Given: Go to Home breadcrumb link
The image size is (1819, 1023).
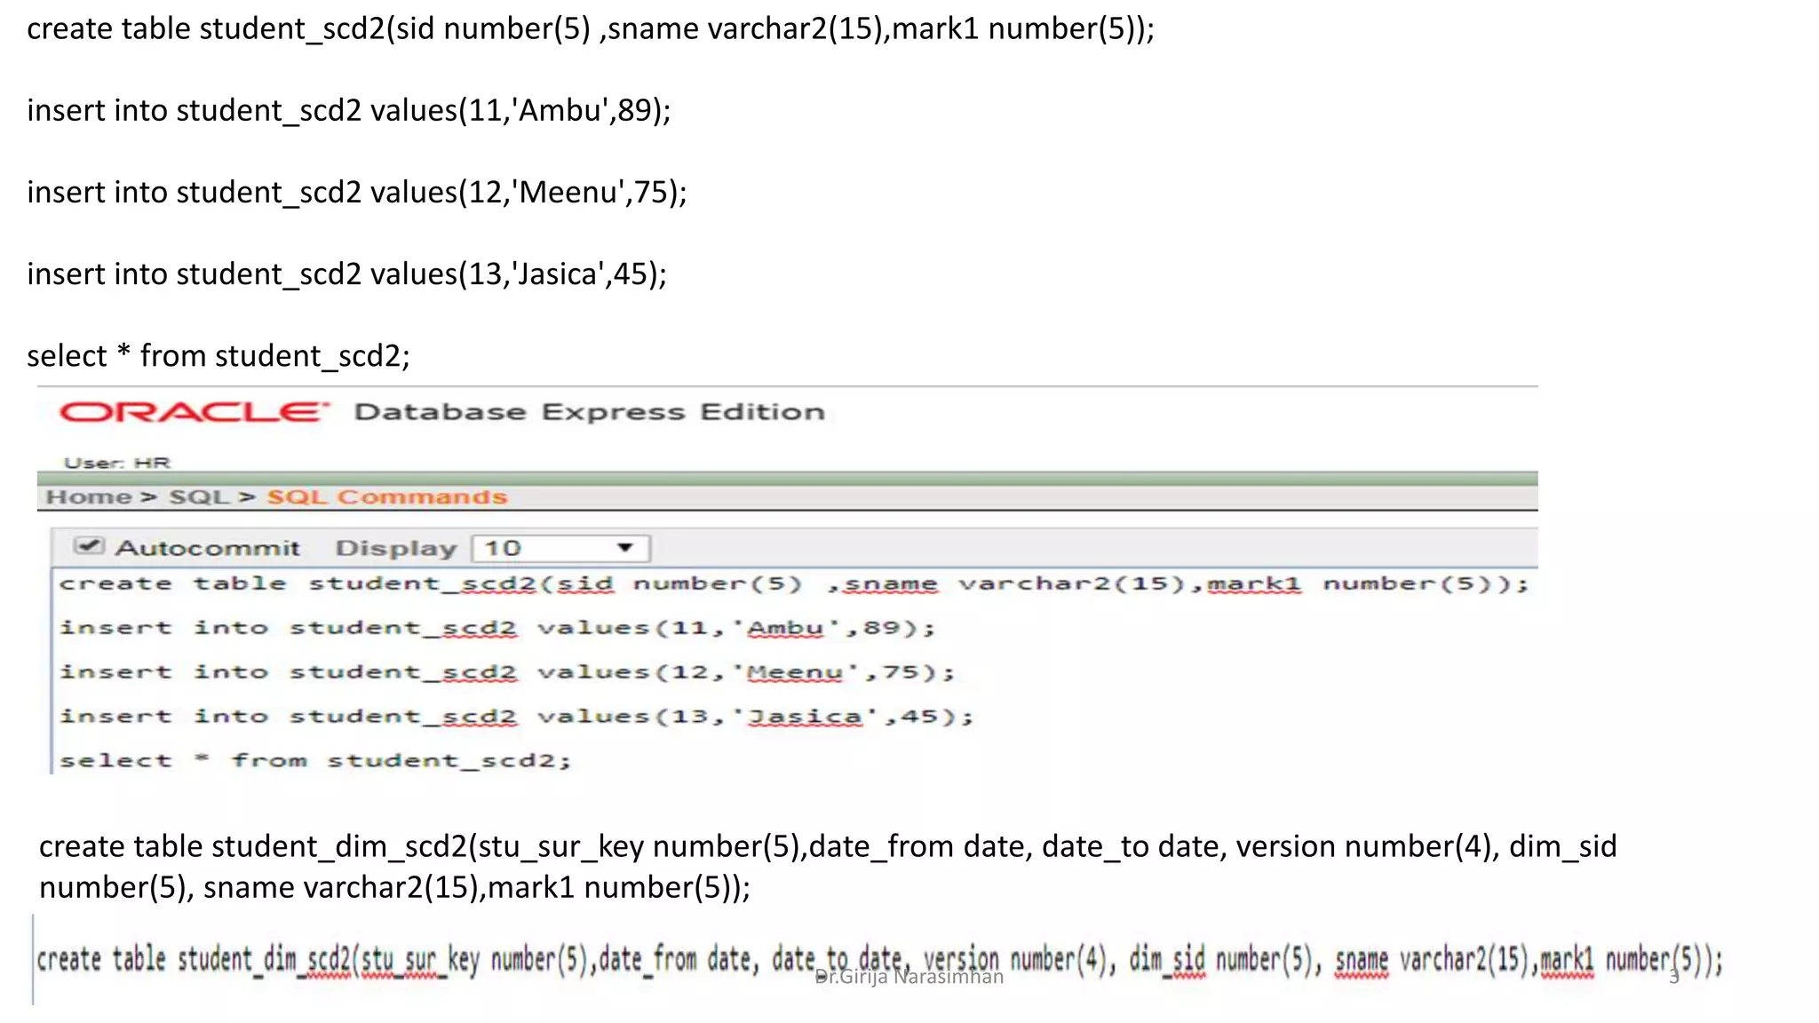Looking at the screenshot, I should point(88,497).
